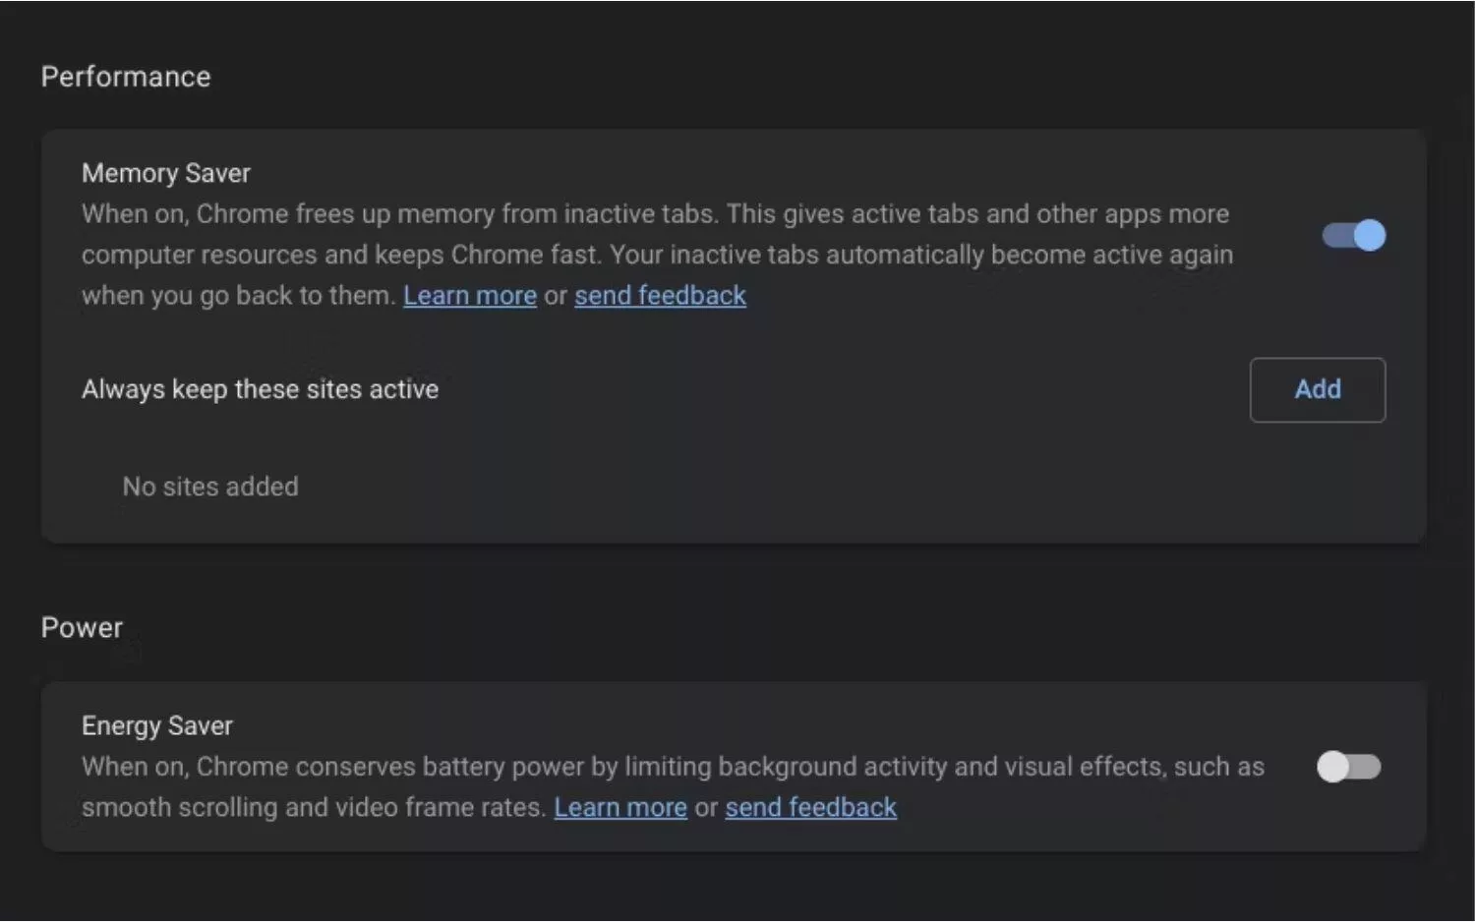Click the Energy Saver description text
Viewport: 1475px width, 922px height.
pyautogui.click(x=673, y=787)
